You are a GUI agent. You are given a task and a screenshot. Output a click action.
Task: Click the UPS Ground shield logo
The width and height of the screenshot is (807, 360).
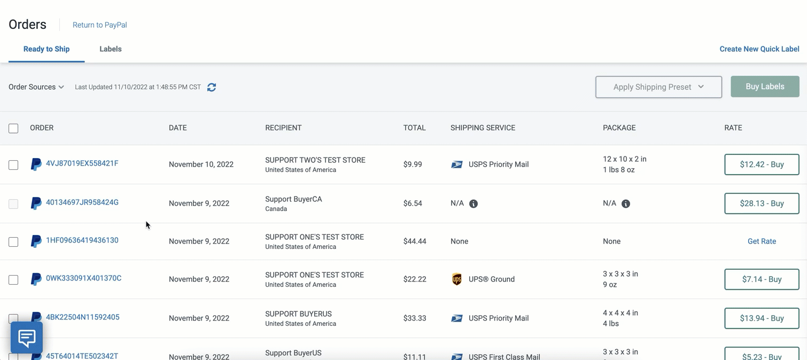(457, 279)
